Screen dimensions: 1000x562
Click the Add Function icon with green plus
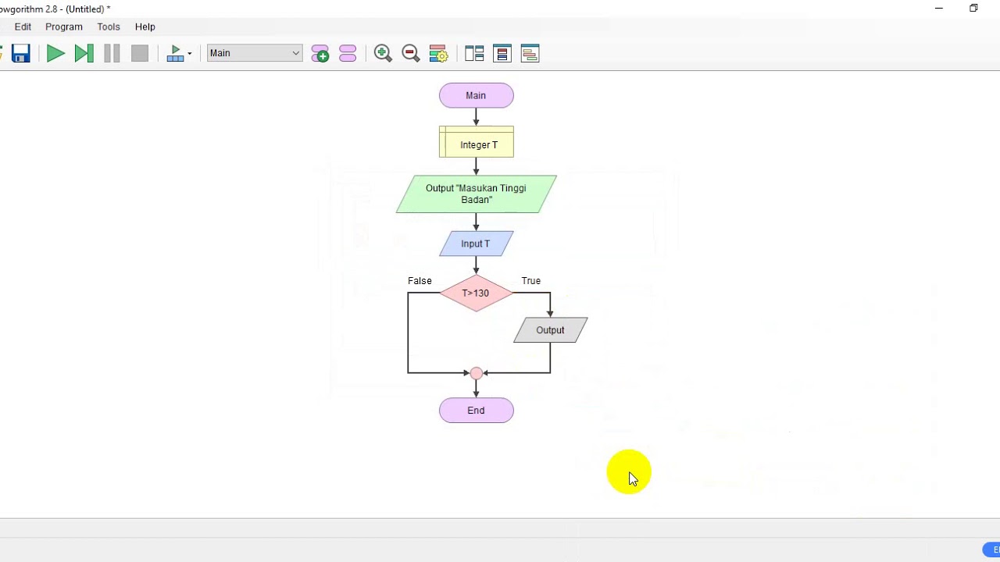320,53
